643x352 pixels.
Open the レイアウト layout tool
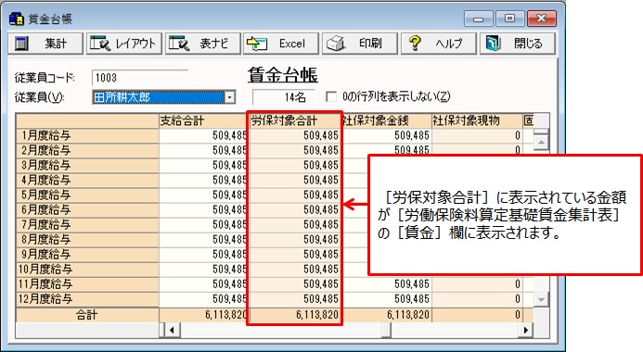(x=123, y=44)
